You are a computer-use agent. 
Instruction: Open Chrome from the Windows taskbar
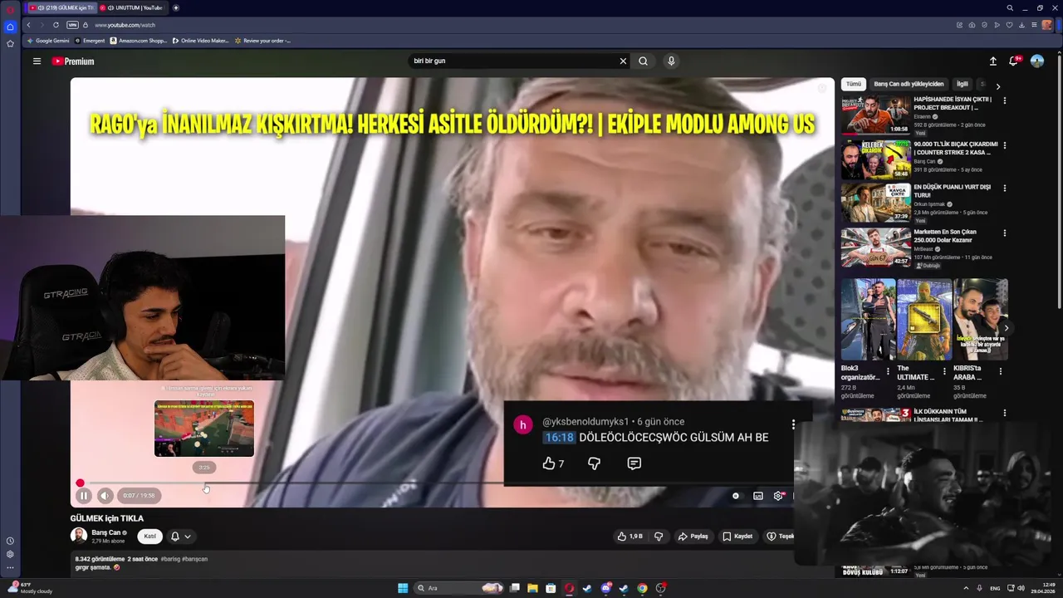(x=642, y=588)
